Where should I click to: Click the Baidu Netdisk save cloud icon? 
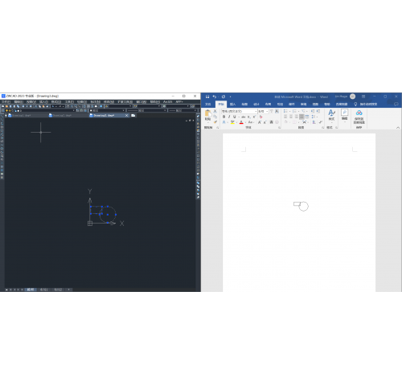point(359,113)
